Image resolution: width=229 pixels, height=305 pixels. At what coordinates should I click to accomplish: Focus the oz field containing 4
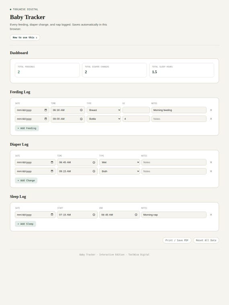point(136,119)
